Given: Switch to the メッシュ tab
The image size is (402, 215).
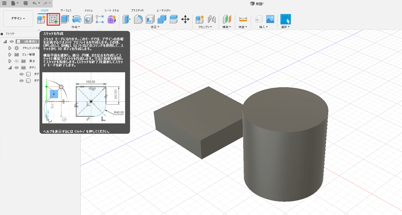Looking at the screenshot, I should (88, 11).
